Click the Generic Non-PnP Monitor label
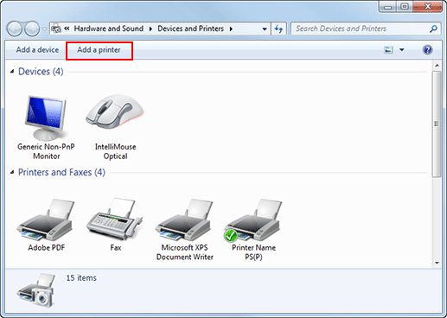 tap(46, 151)
